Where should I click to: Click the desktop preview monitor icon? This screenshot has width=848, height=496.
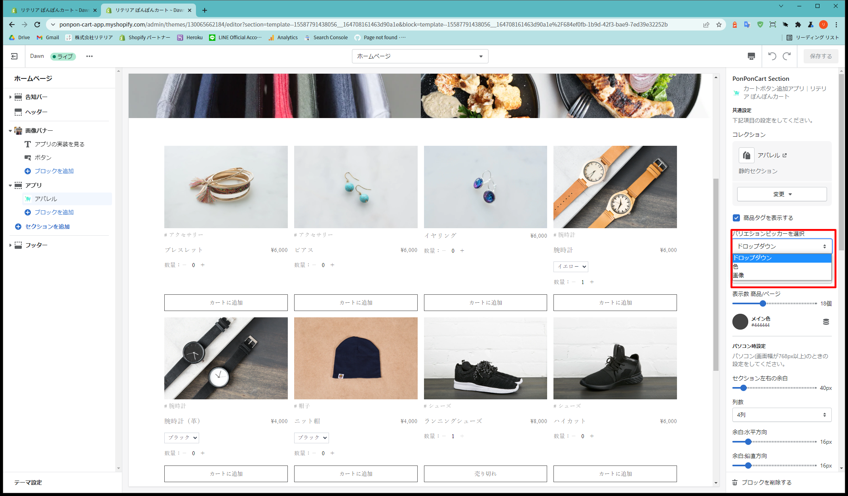[751, 56]
